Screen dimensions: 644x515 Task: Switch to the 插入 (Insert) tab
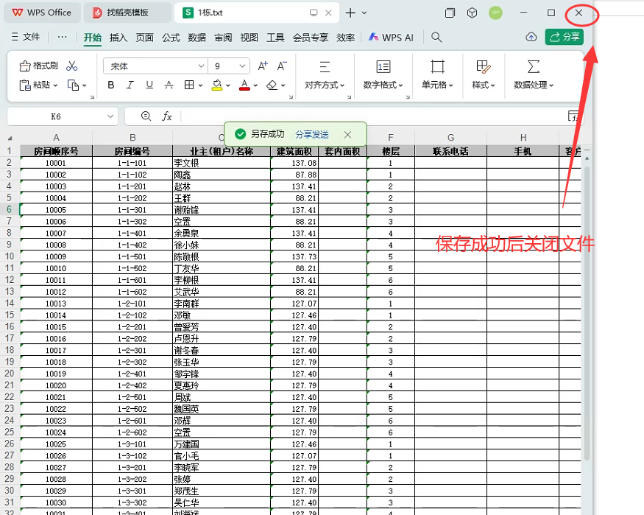point(118,38)
